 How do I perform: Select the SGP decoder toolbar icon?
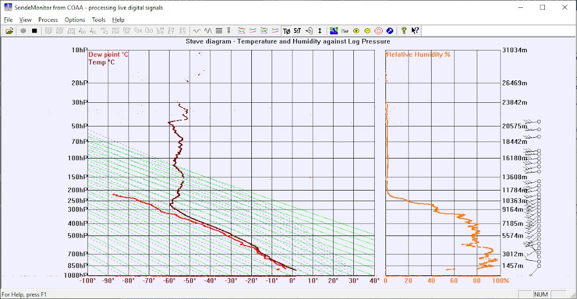click(x=48, y=31)
